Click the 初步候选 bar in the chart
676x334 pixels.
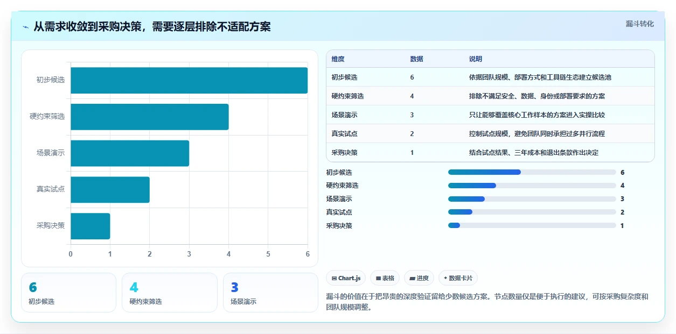[x=189, y=80]
